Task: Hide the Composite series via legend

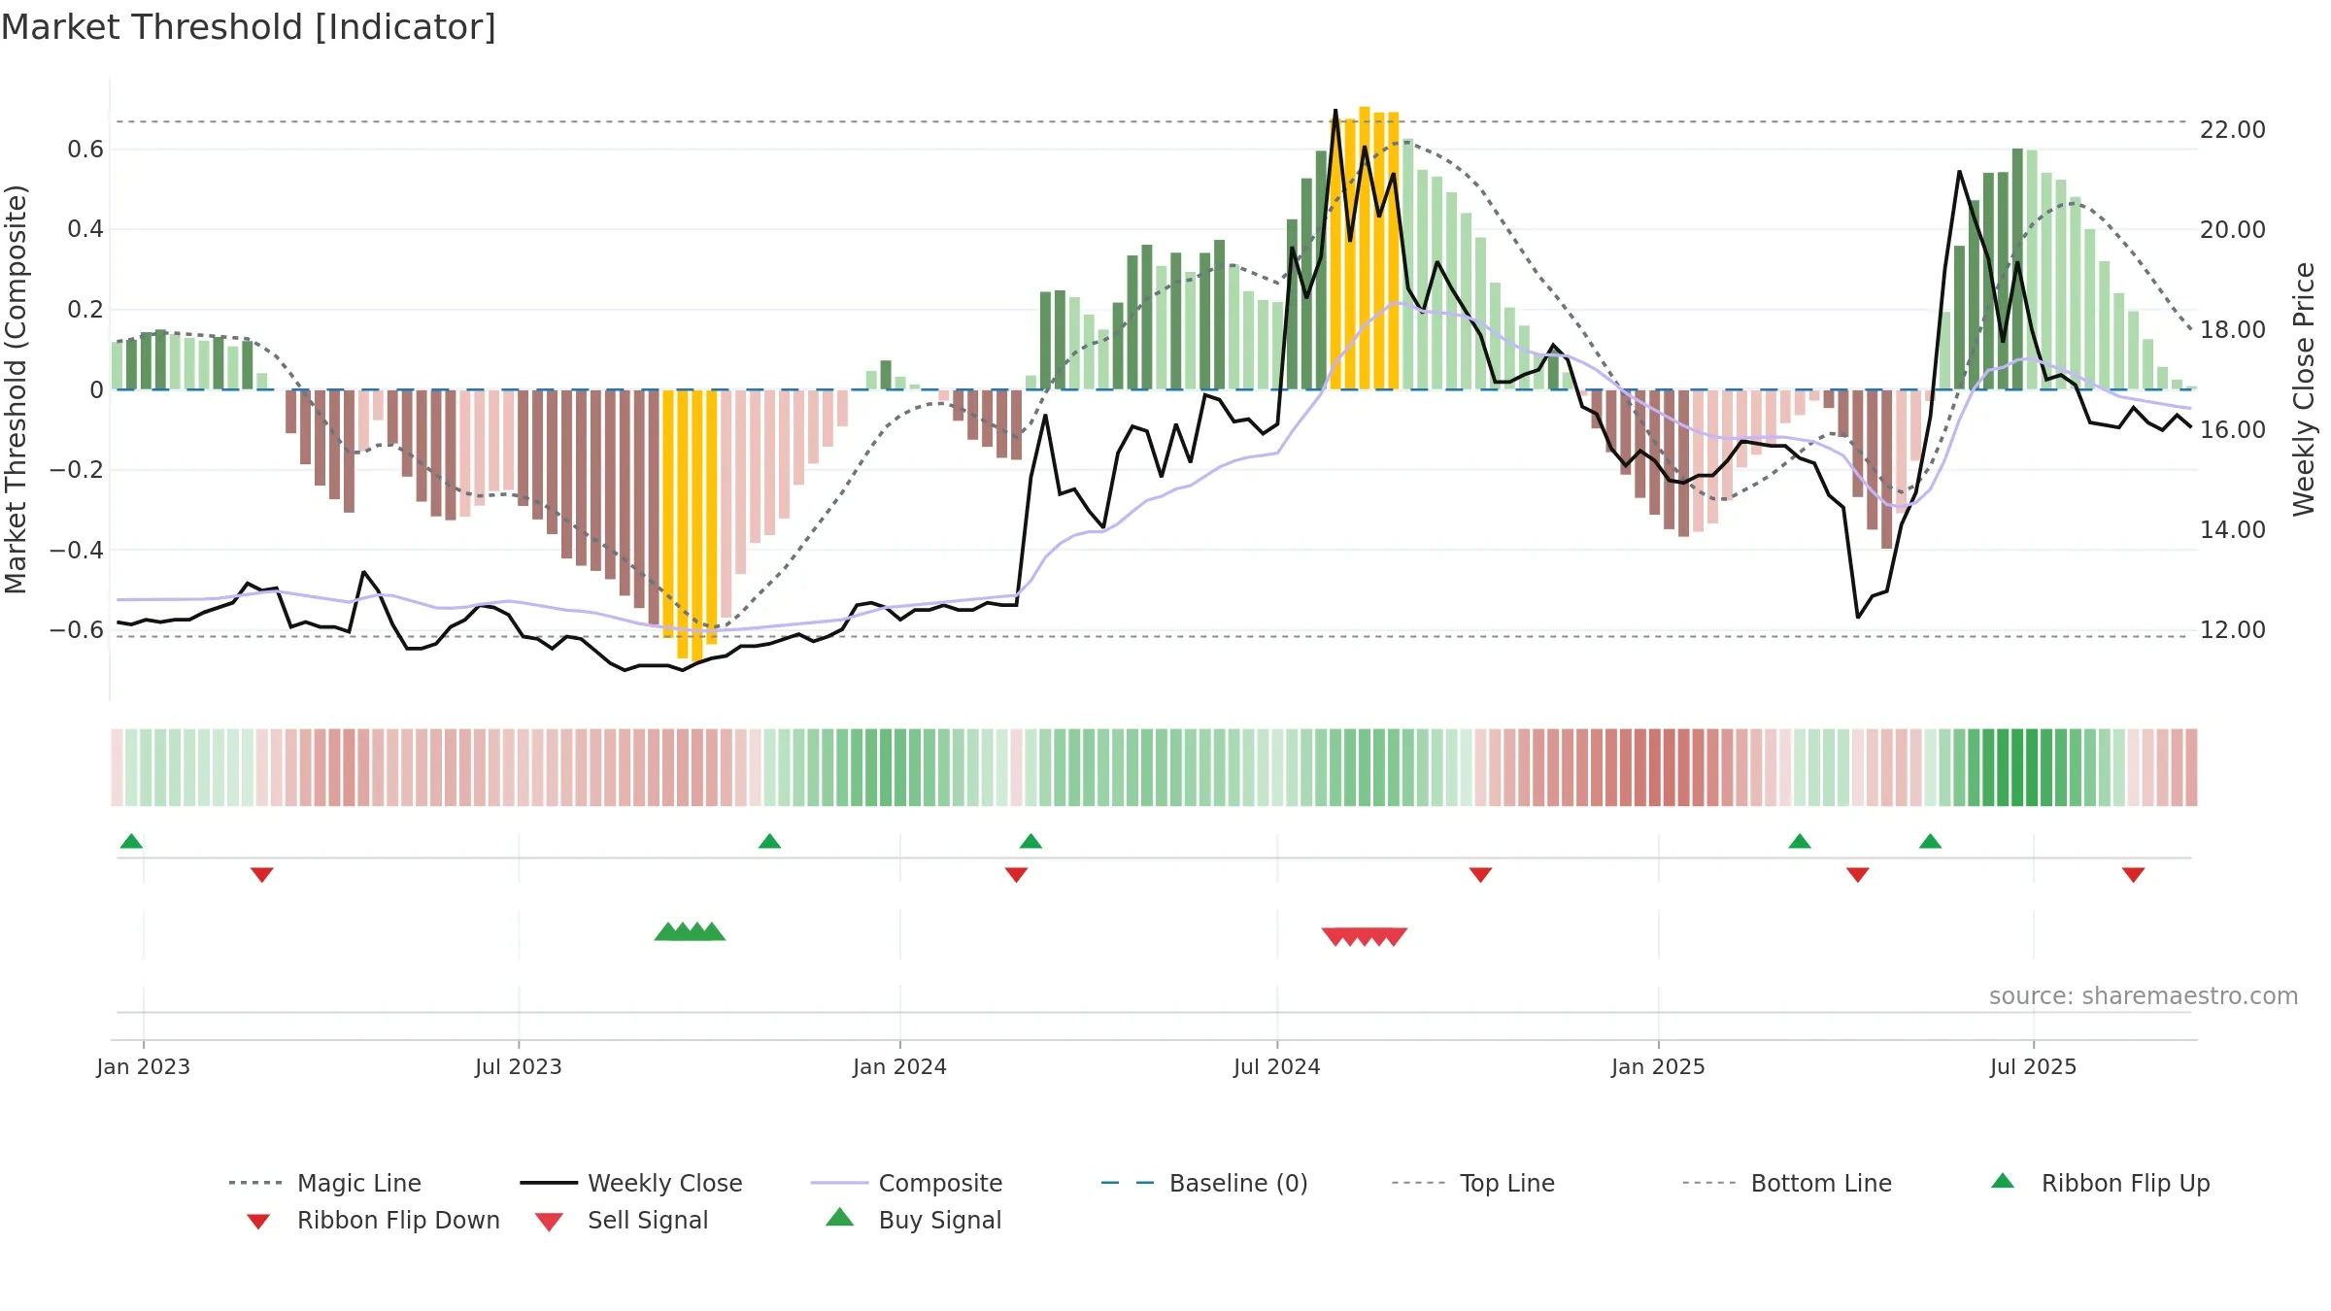Action: [x=906, y=1183]
